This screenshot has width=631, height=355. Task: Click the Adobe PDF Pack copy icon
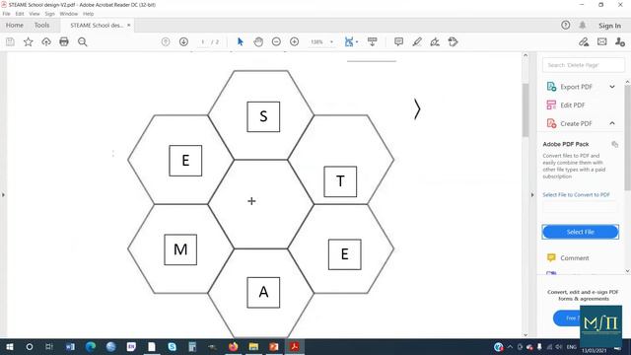(614, 144)
